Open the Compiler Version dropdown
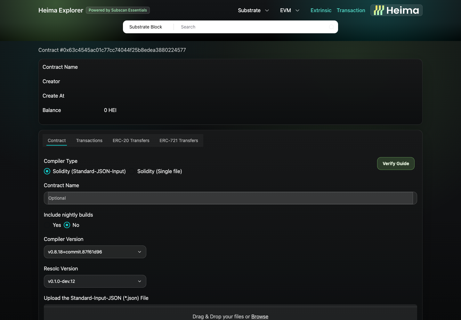Screen dimensions: 461x320 [95, 252]
